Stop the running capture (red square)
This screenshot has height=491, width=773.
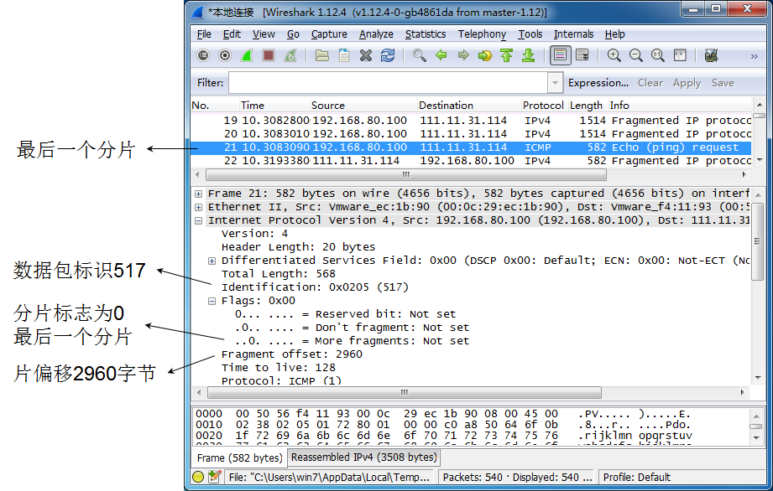[x=269, y=55]
